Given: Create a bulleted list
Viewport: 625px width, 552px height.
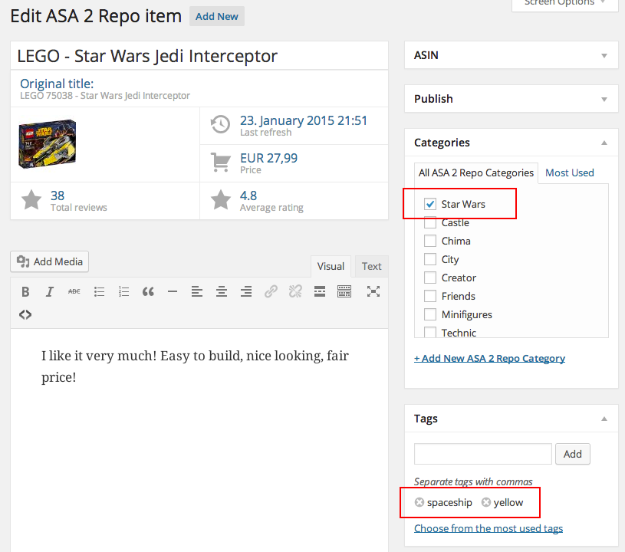Looking at the screenshot, I should pos(99,291).
